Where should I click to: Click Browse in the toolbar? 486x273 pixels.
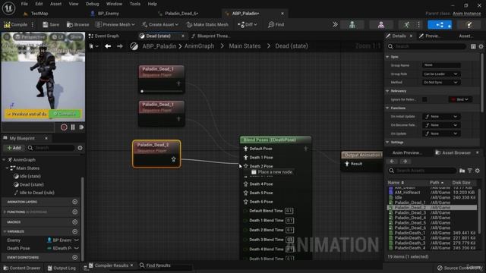[77, 24]
